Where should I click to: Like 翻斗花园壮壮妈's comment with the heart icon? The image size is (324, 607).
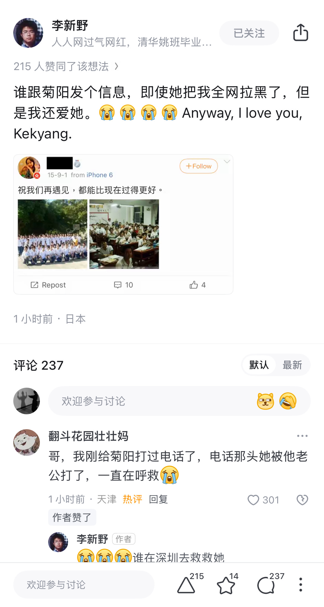pos(253,500)
